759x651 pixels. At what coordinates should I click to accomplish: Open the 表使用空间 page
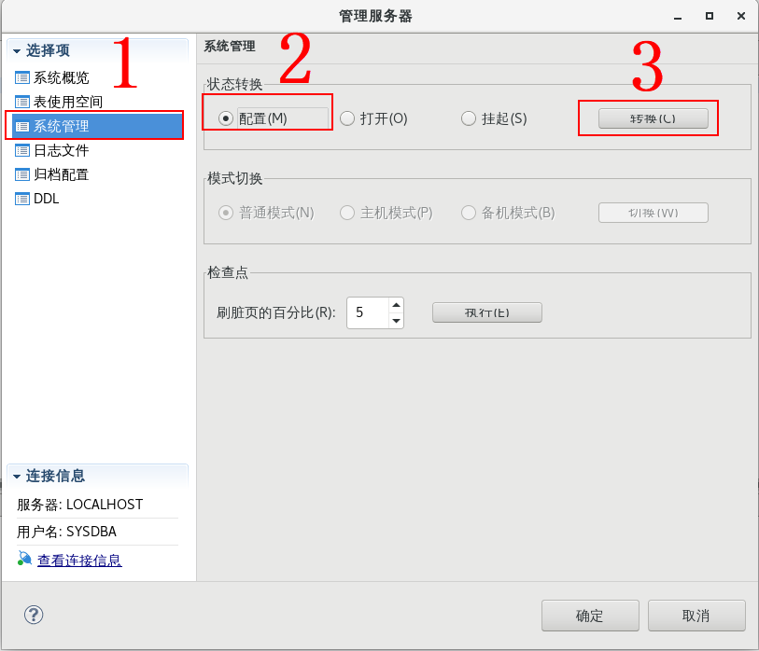click(x=68, y=102)
